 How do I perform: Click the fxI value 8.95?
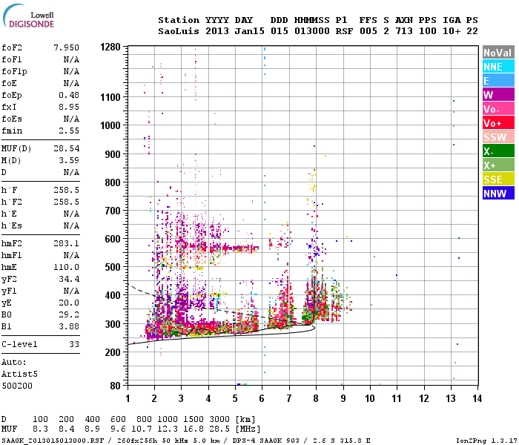click(69, 108)
